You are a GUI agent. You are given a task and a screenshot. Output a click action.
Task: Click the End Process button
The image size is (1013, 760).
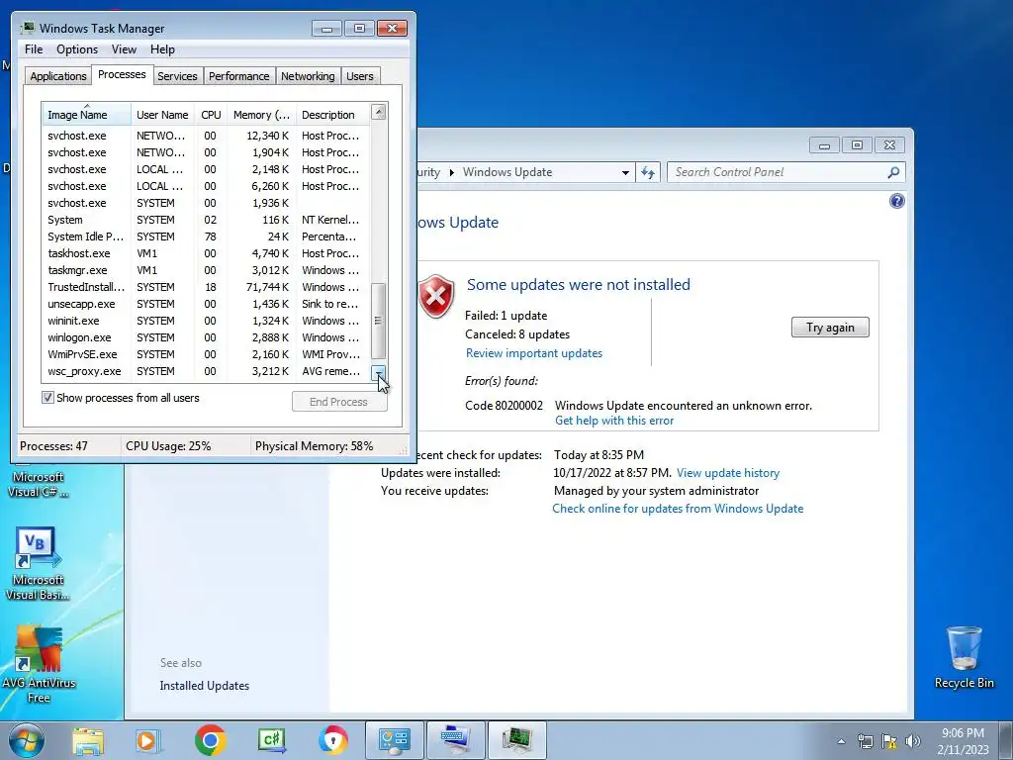339,402
